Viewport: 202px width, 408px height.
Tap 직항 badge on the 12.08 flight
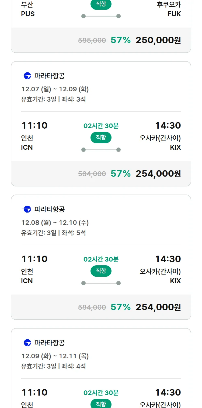(101, 271)
